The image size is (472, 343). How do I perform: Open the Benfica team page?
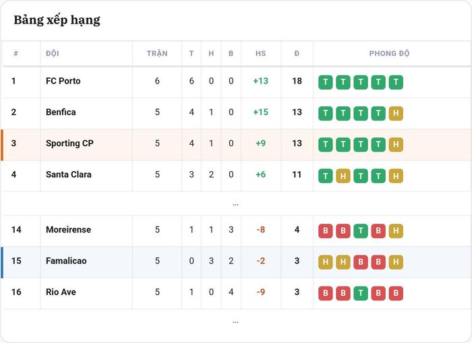coord(61,113)
